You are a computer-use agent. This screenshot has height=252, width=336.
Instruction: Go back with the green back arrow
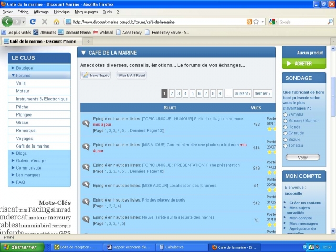point(7,22)
